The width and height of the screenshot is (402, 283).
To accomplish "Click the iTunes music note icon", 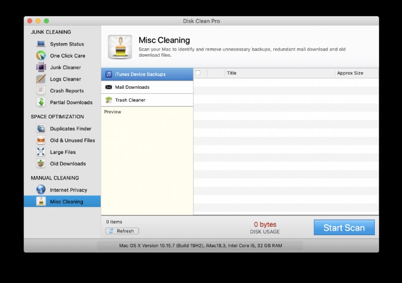I will 109,74.
